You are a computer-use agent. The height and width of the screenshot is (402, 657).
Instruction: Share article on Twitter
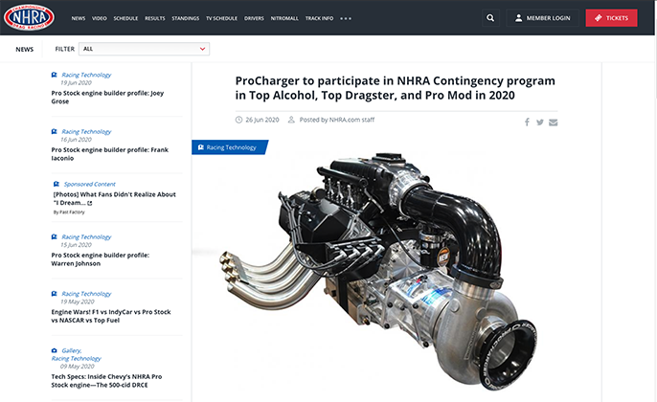click(540, 123)
